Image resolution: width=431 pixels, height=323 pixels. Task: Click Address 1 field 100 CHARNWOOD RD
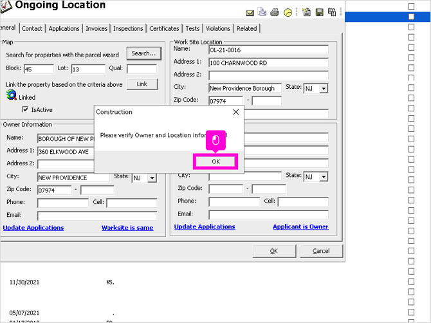click(x=268, y=63)
